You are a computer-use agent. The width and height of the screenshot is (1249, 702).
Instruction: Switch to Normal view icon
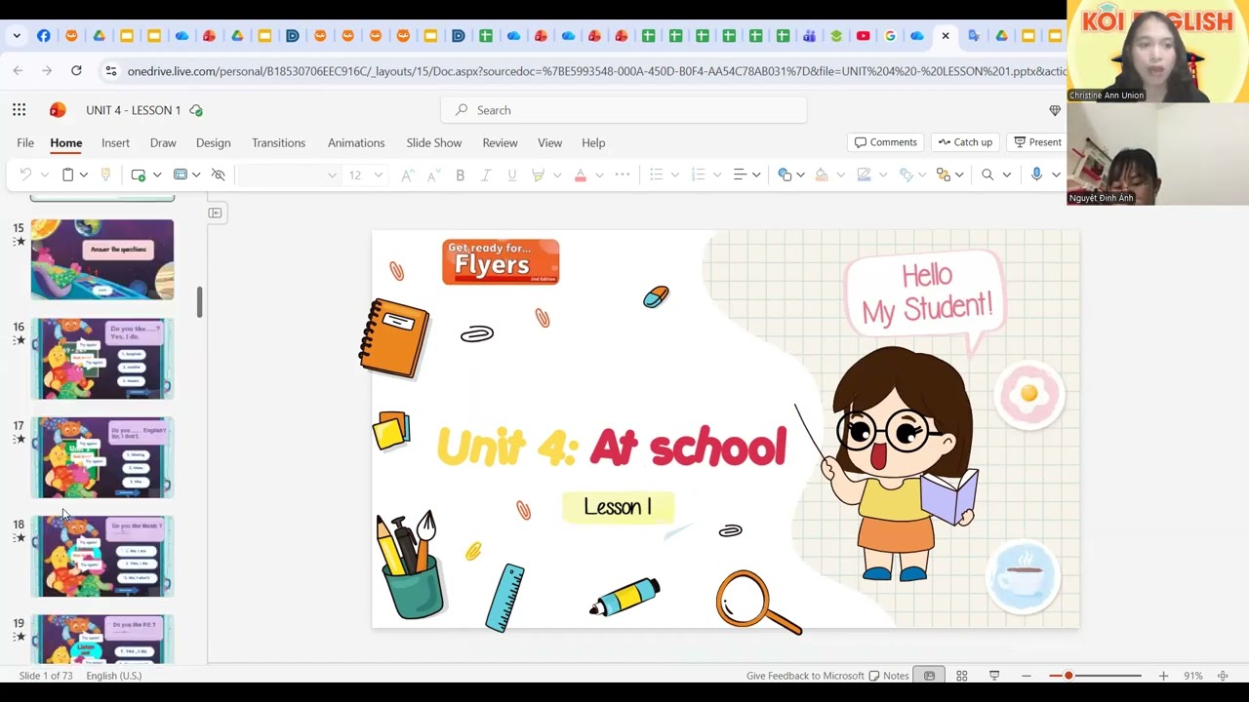[929, 676]
